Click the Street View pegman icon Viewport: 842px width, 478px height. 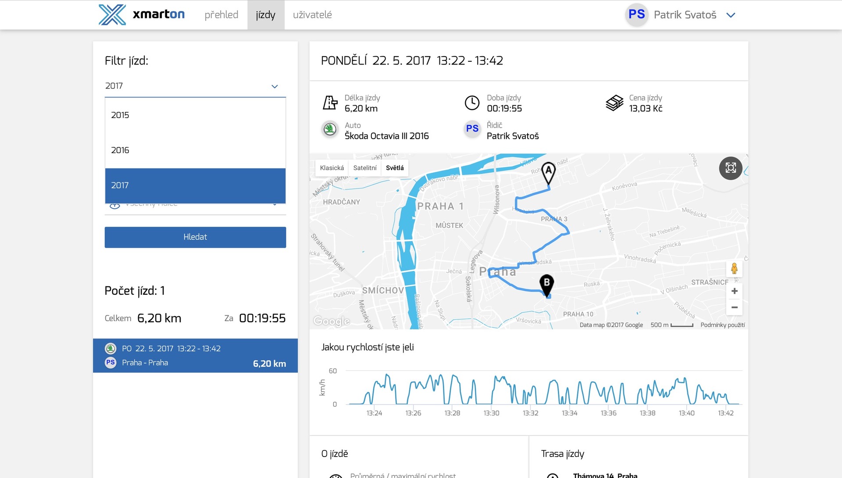coord(734,268)
